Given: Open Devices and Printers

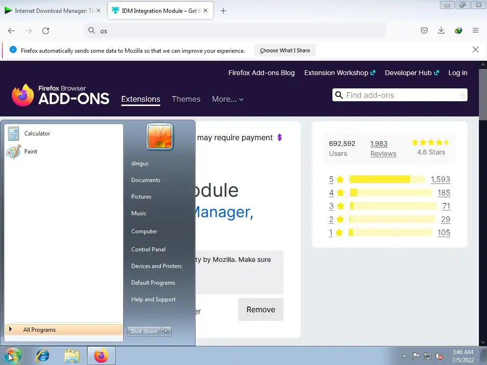Looking at the screenshot, I should click(x=156, y=266).
